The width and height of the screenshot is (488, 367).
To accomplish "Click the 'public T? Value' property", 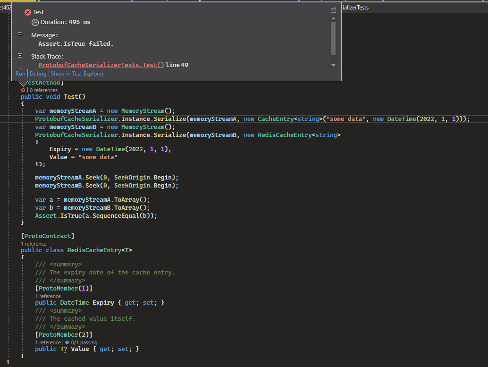I will tap(87, 349).
